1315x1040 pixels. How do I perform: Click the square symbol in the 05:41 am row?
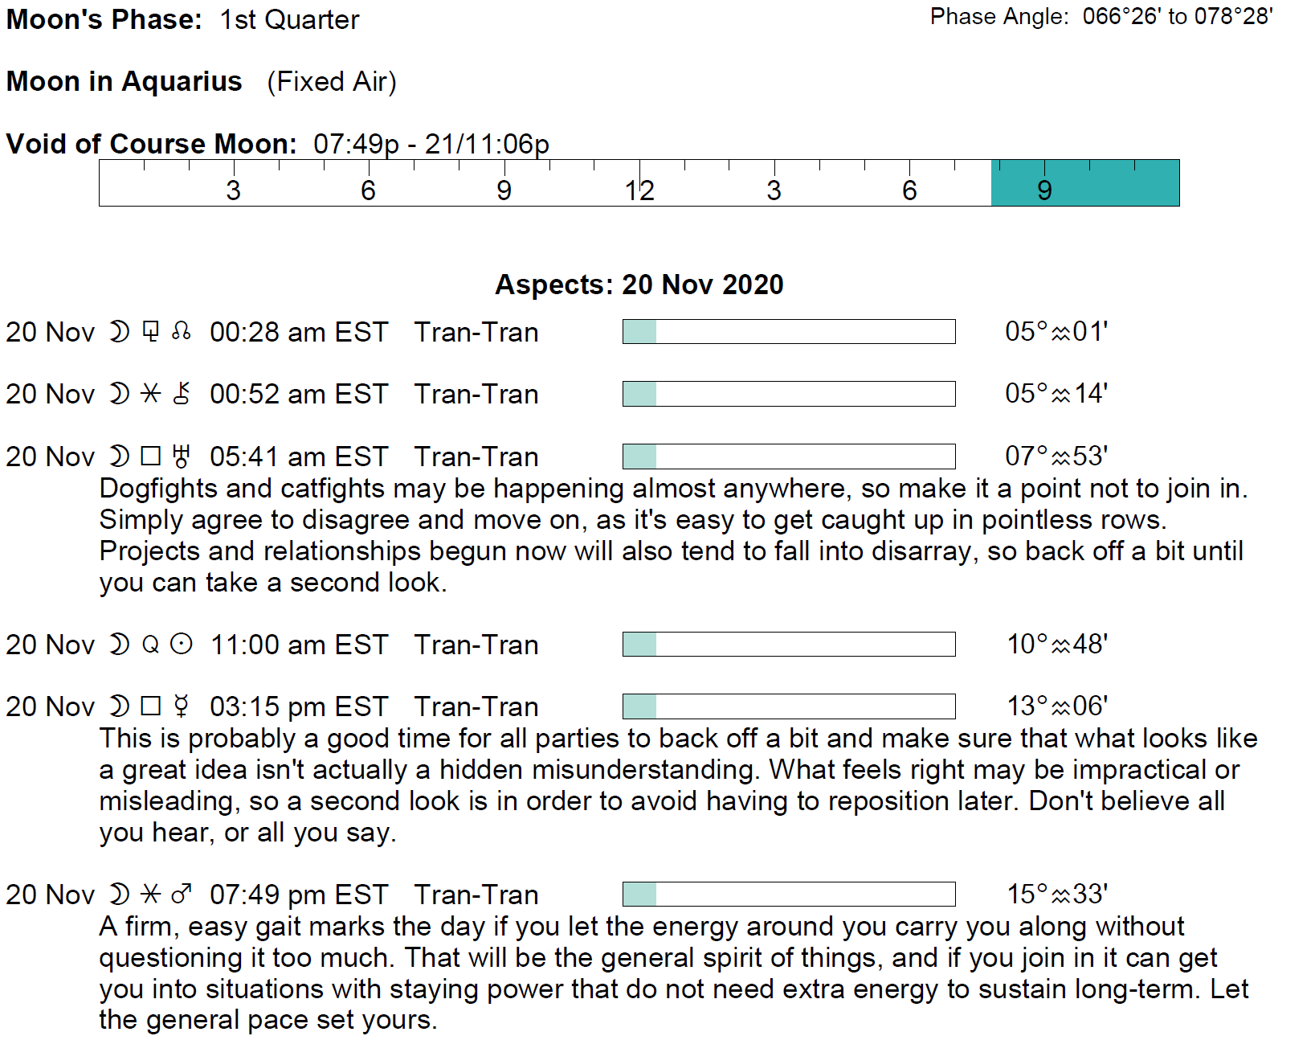[150, 457]
